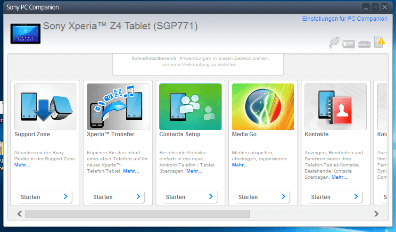Open Mehr link under Contacts Setup
Viewport: 396px width, 232px height.
coord(194,171)
